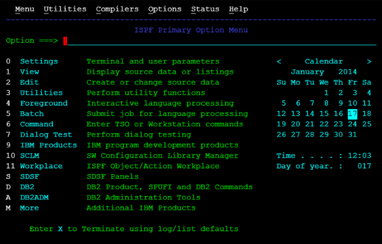Open the Menu action bar item
The image size is (382, 244).
[x=25, y=9]
